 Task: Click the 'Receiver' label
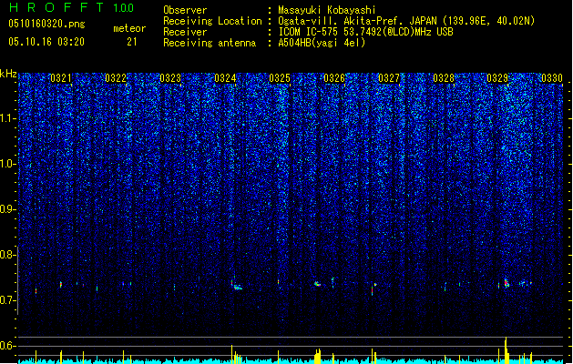click(x=185, y=32)
